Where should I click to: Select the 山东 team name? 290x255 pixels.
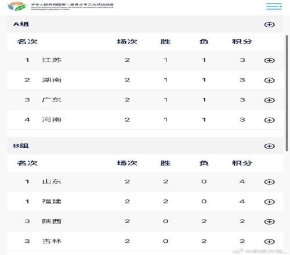[x=52, y=181]
